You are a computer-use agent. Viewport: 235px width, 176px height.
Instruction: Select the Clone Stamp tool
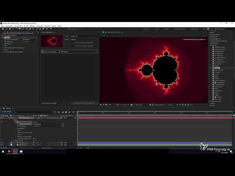tap(40, 29)
